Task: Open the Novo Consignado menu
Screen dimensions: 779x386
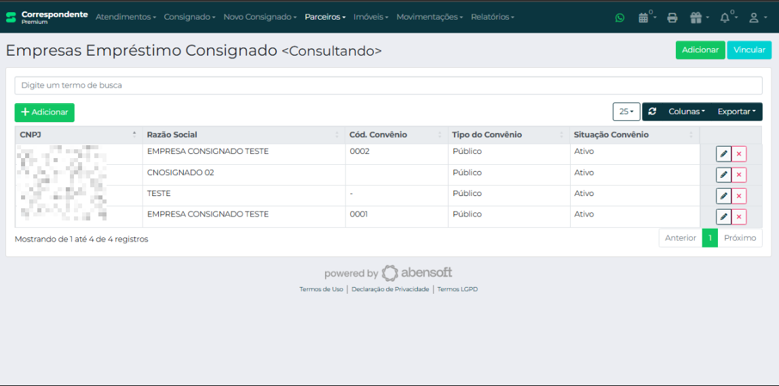Action: (261, 17)
